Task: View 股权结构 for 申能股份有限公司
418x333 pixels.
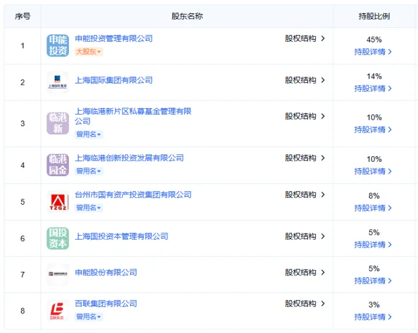Action: pyautogui.click(x=305, y=272)
